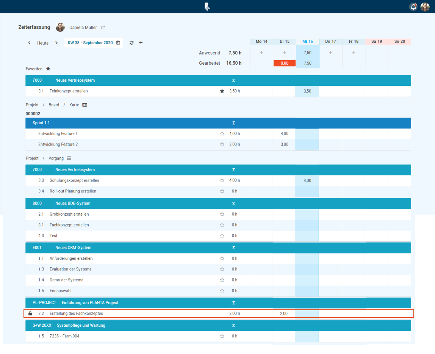435x354 pixels.
Task: Star the Schulungskonzept erstellen task
Action: point(222,180)
